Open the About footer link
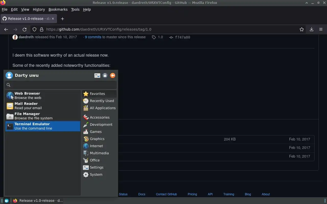Viewport: 327px width, 204px height. [x=266, y=194]
